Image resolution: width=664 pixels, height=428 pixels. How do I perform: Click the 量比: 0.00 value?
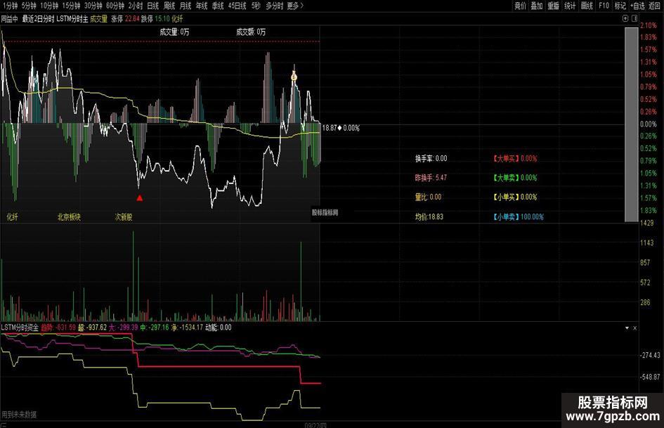[428, 197]
